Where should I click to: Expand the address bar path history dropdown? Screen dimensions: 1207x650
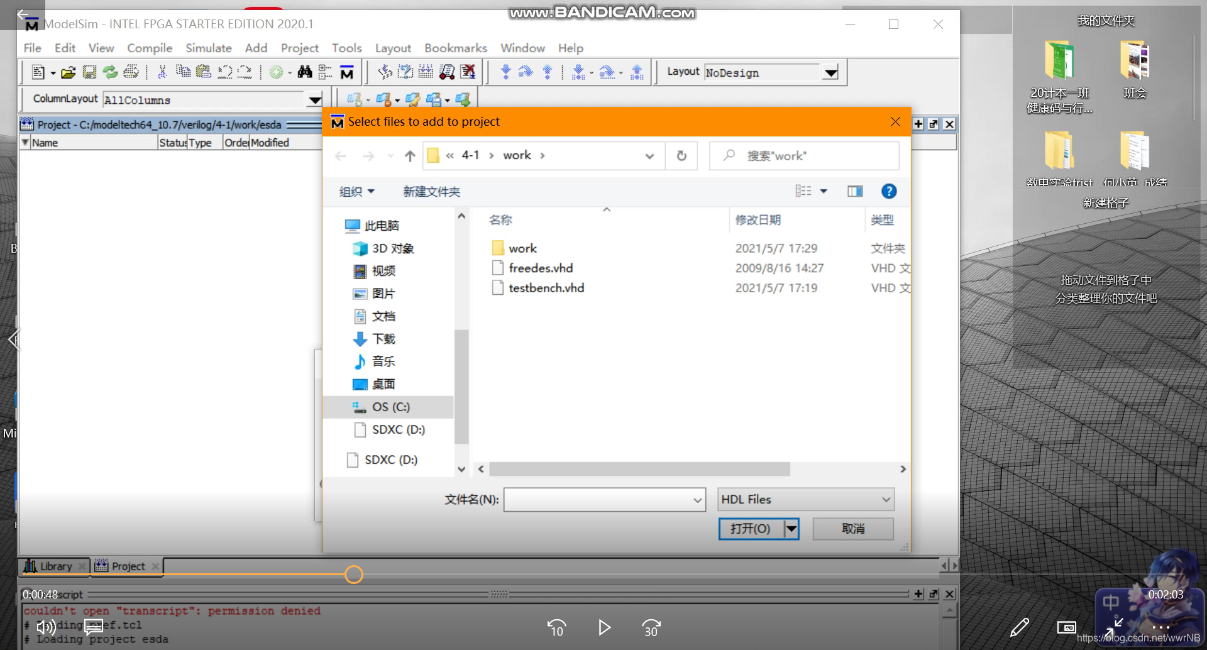pyautogui.click(x=649, y=156)
